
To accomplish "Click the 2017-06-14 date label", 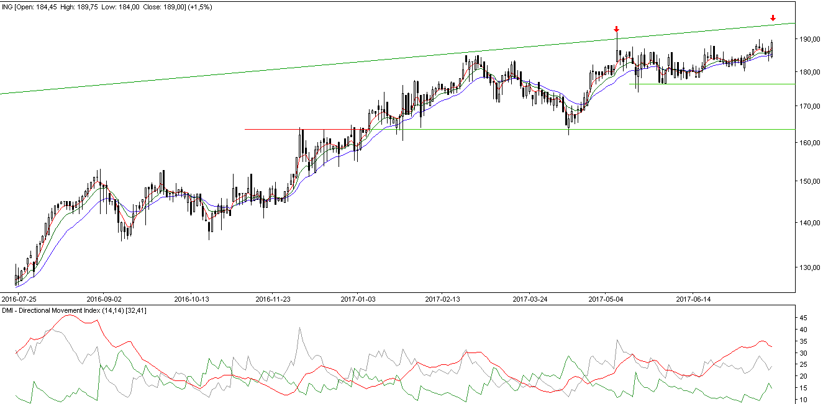I will (x=693, y=299).
